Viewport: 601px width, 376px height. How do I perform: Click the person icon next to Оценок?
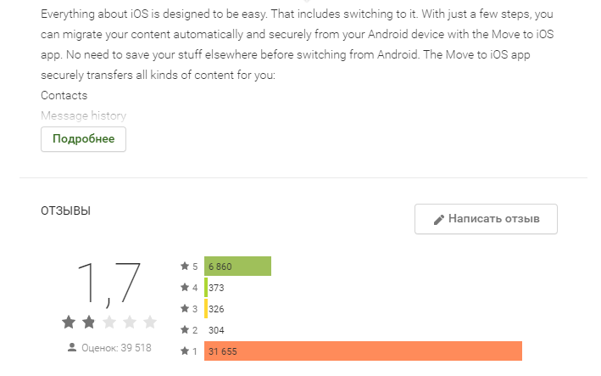(x=72, y=347)
